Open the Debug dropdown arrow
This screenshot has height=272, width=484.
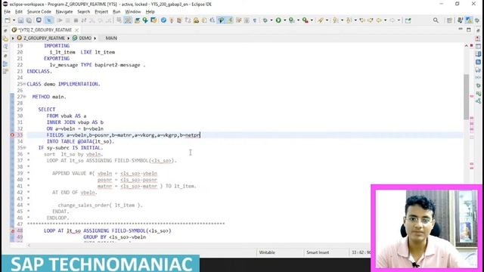click(271, 20)
